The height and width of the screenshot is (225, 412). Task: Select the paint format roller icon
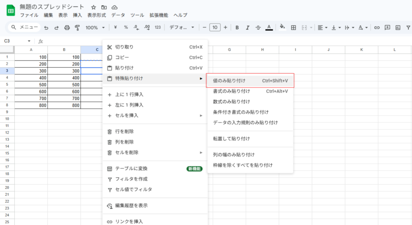[x=77, y=28]
